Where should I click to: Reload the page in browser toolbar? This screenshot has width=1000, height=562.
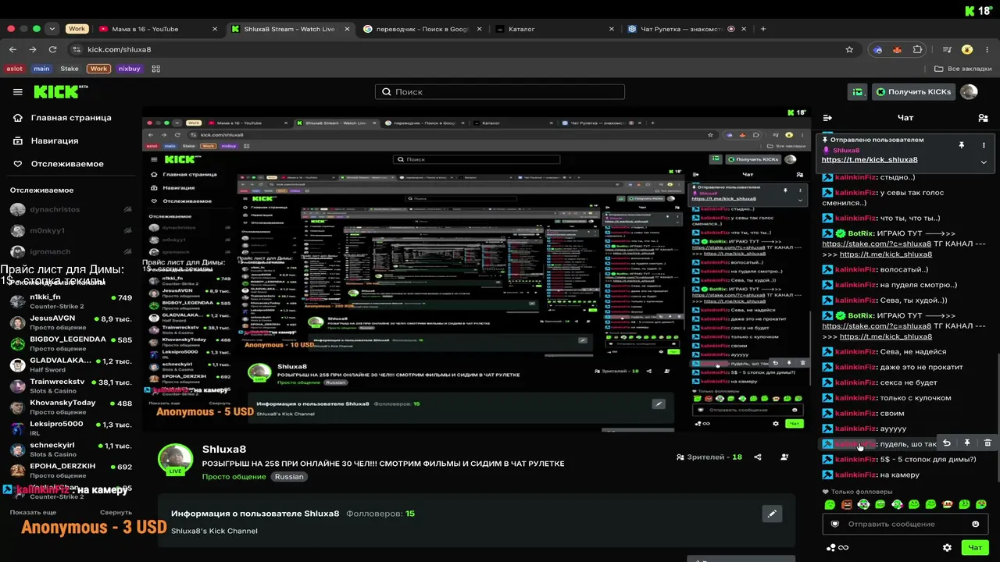click(53, 49)
